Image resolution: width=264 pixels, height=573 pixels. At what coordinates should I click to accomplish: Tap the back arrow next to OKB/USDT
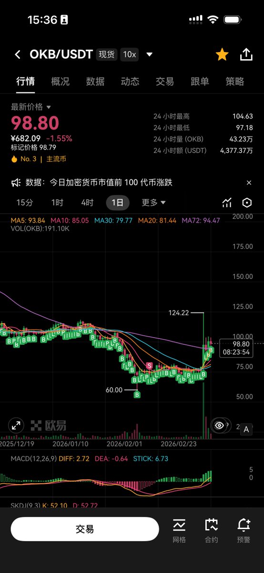pos(18,54)
